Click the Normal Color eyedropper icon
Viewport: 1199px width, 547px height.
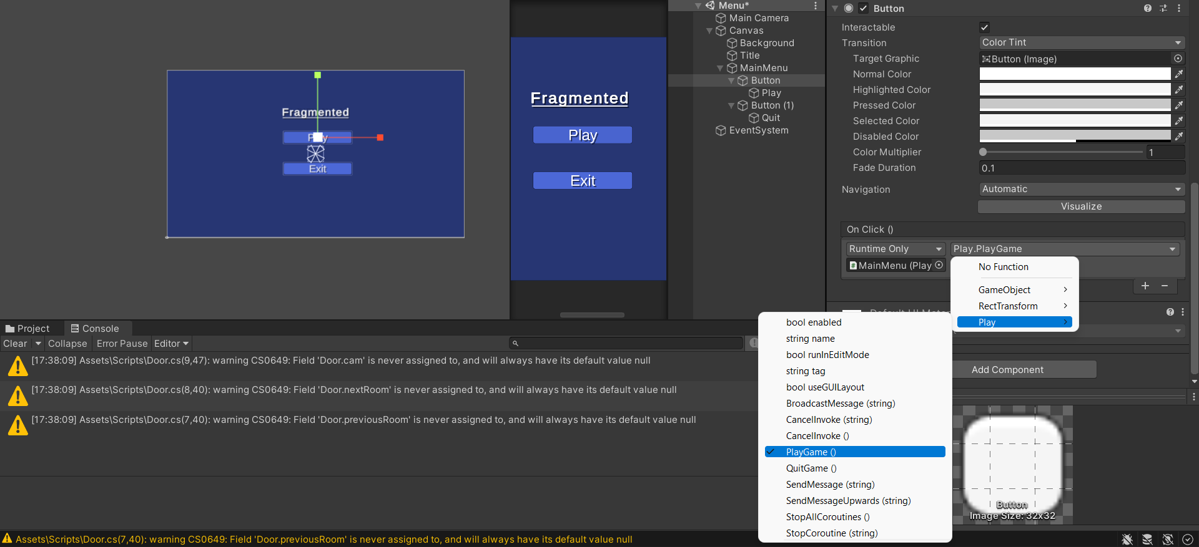(1178, 74)
